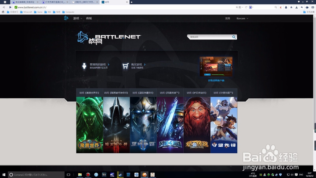Open the Computer bookmarks folder
Screen dimensions: 316x178
point(68,12)
